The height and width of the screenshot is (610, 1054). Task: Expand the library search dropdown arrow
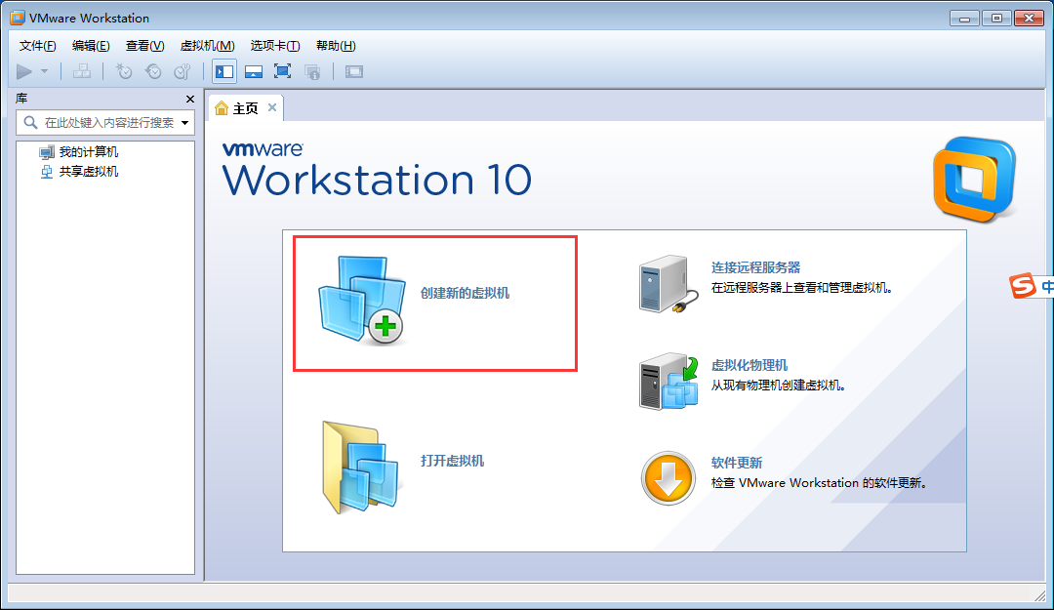click(x=184, y=122)
